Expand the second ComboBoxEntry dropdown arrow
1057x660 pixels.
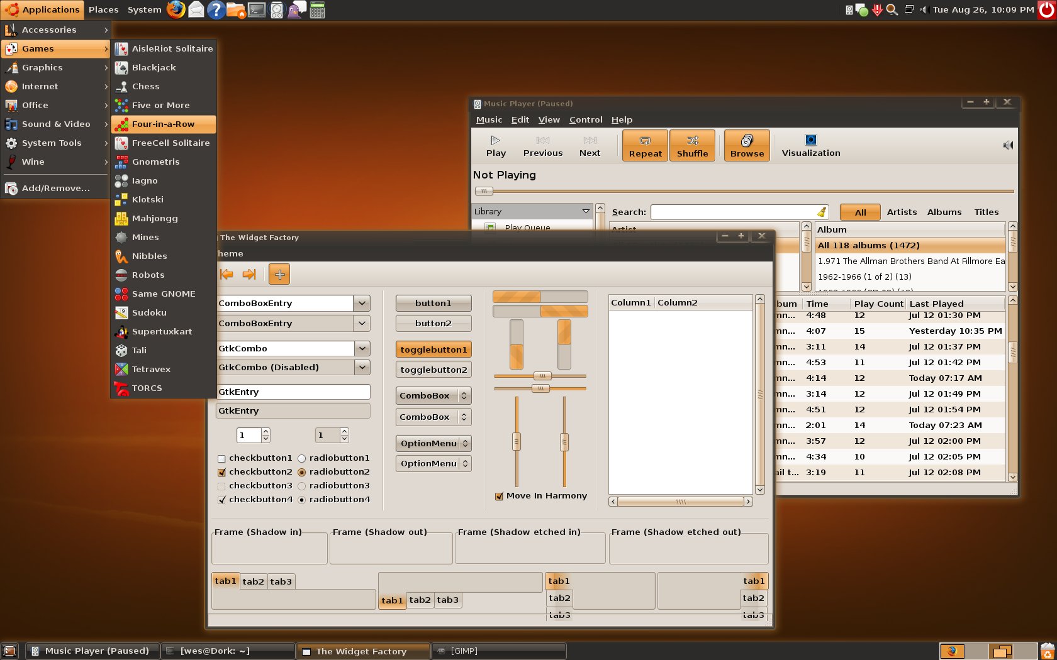click(362, 323)
